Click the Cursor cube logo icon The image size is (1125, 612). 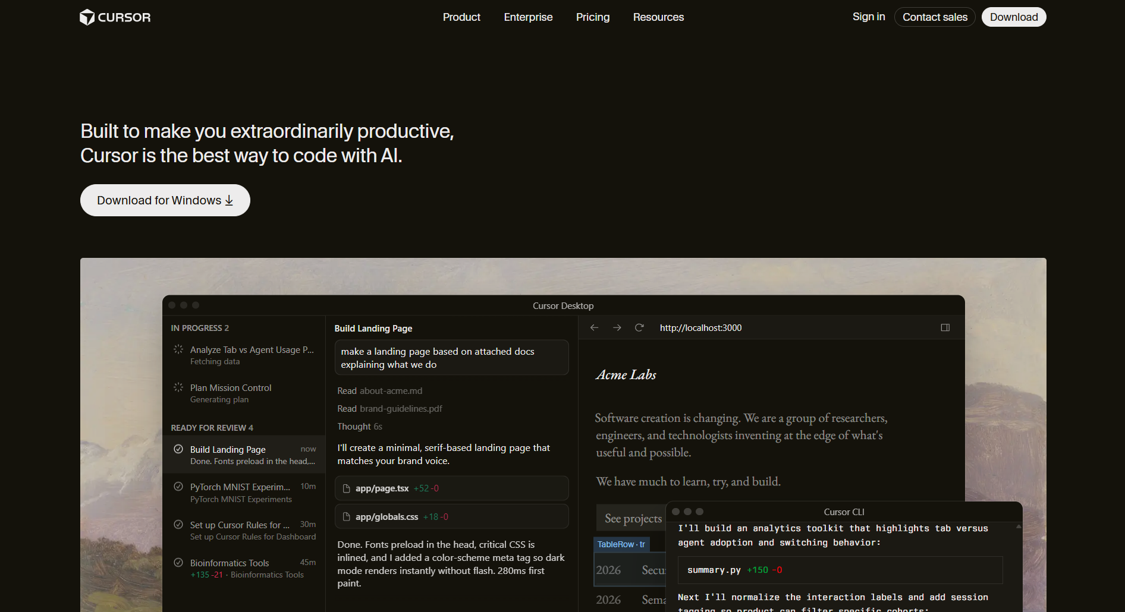[x=87, y=17]
